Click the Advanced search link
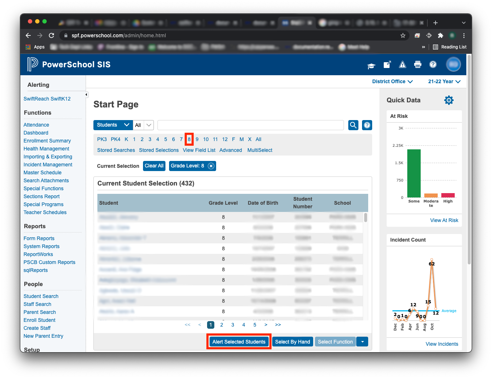Viewport: 492px width, 379px height. (x=231, y=150)
